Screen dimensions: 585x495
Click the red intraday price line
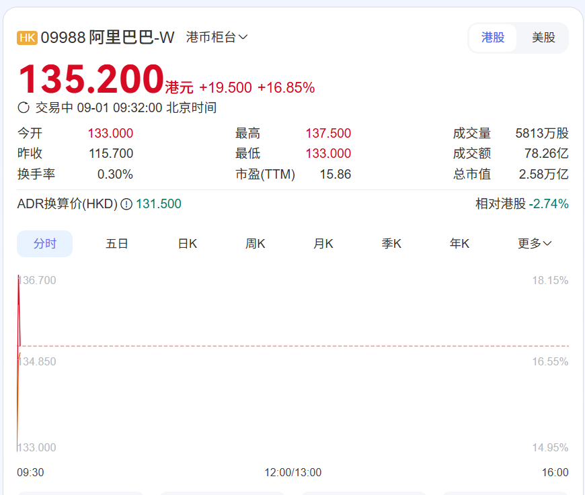[19, 310]
